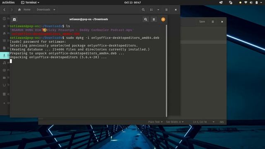
Task: Go forward in the Files window
Action: point(12,10)
